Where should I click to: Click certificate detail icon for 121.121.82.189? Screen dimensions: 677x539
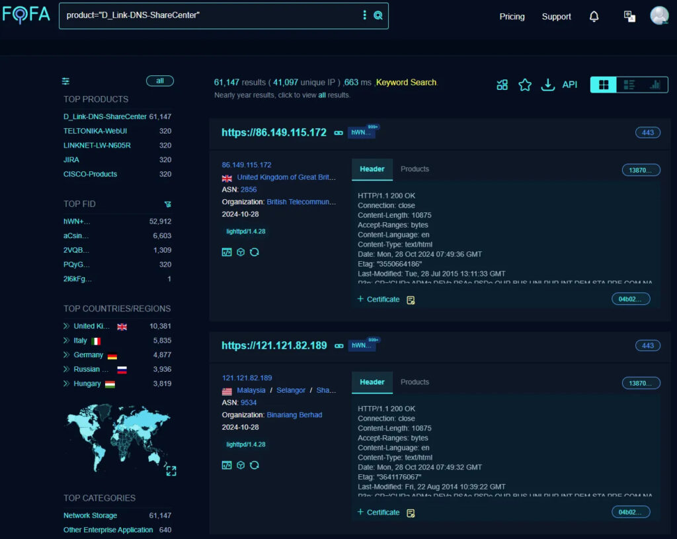click(411, 513)
